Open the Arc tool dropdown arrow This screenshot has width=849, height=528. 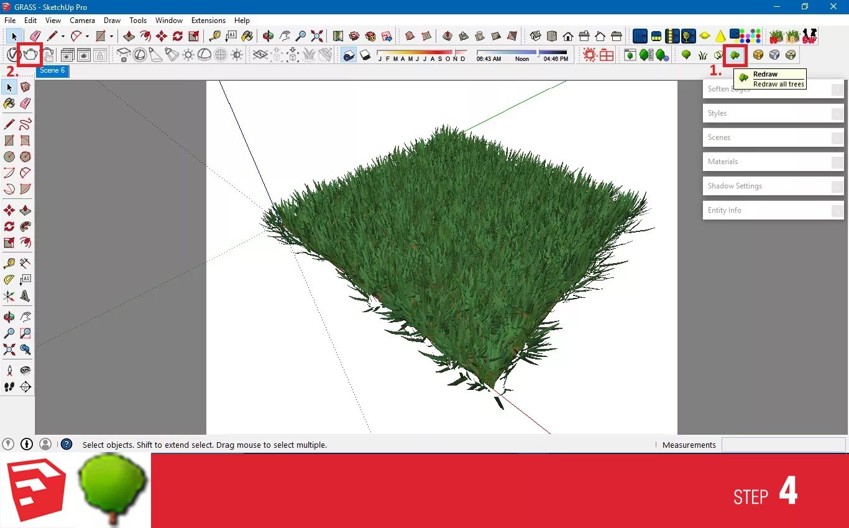point(87,36)
